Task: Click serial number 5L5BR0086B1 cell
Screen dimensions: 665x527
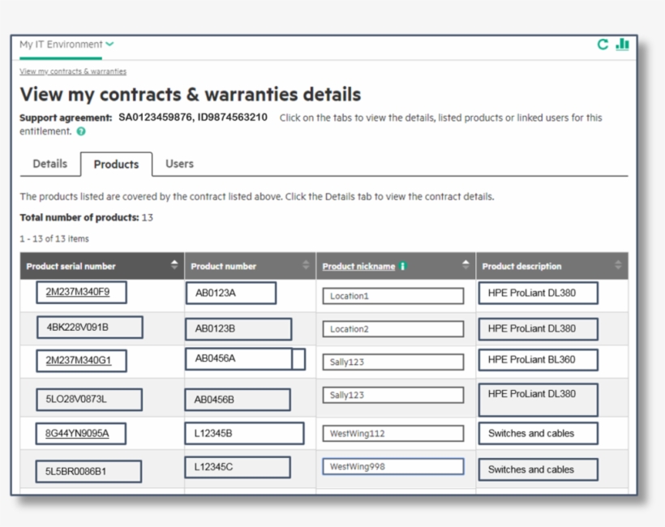Action: (x=88, y=471)
